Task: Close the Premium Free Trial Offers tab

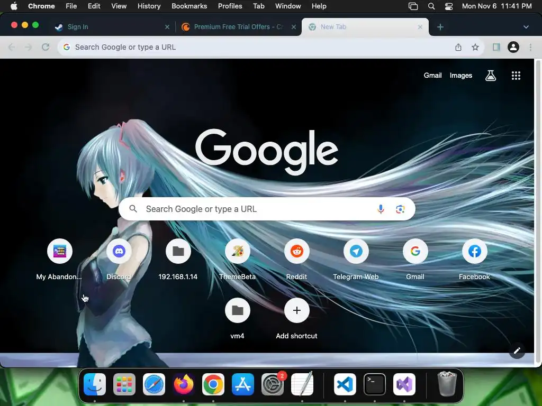Action: [x=293, y=27]
